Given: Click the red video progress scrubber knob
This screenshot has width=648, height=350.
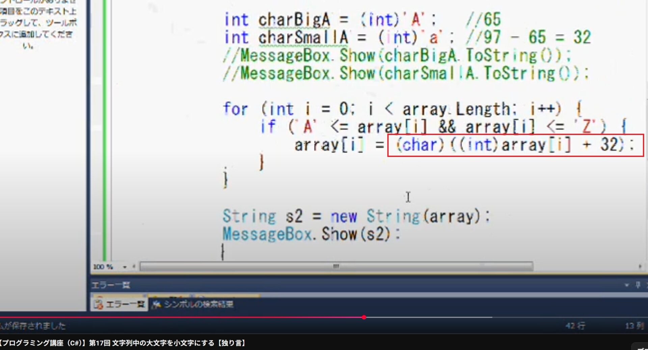Looking at the screenshot, I should point(364,317).
